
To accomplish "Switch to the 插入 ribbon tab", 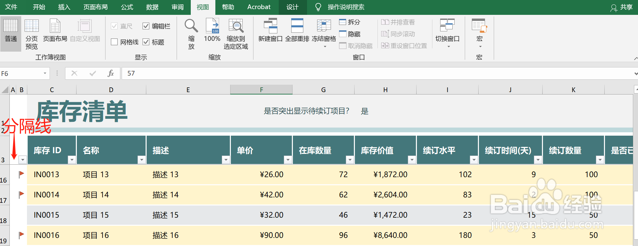I will (64, 7).
